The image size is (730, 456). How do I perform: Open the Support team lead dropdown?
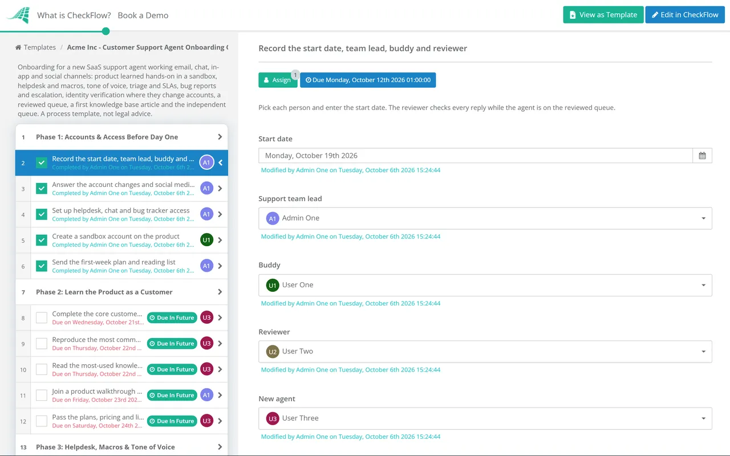(x=485, y=218)
